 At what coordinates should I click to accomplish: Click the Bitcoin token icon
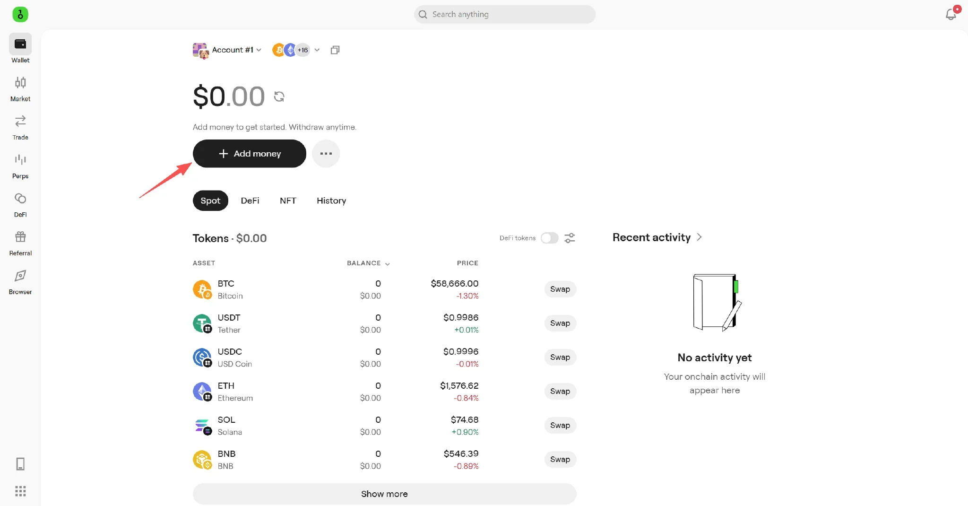[202, 289]
